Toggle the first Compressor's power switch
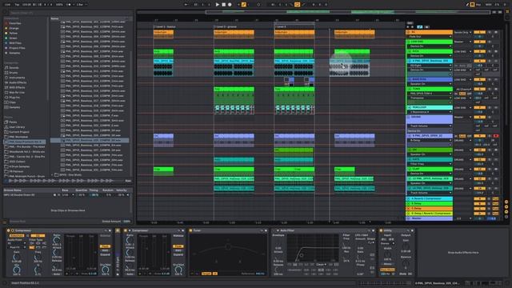 [9, 230]
